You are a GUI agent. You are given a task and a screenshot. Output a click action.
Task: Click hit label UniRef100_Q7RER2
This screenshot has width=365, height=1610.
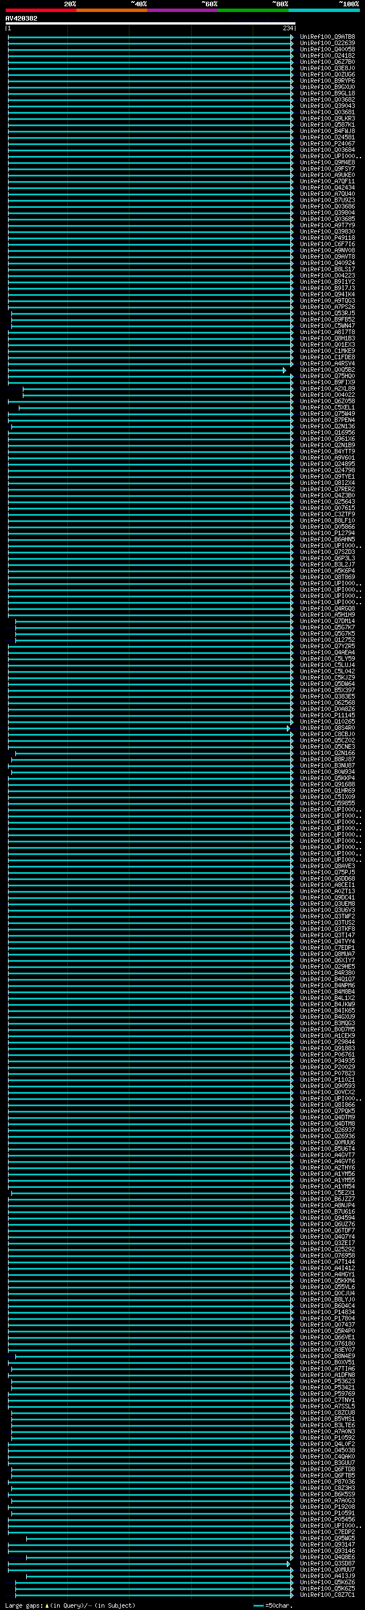(327, 489)
